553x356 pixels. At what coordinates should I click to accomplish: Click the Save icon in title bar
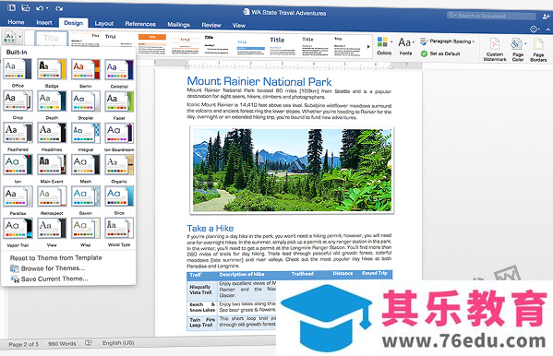(26, 7)
